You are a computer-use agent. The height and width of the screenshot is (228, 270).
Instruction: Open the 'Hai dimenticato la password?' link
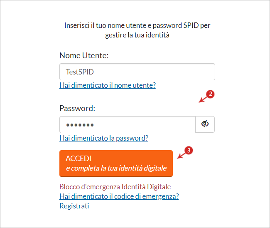(104, 138)
